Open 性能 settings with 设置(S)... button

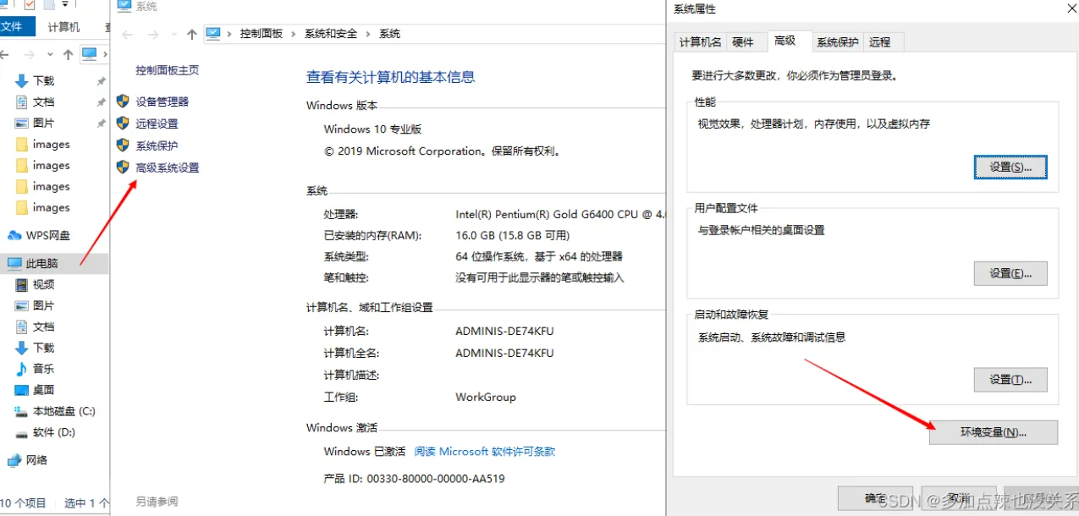coord(1010,167)
